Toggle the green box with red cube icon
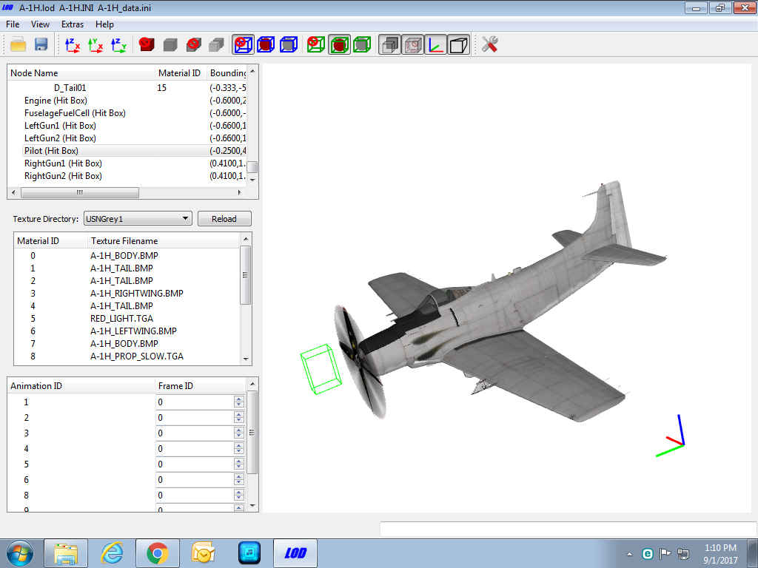 339,45
